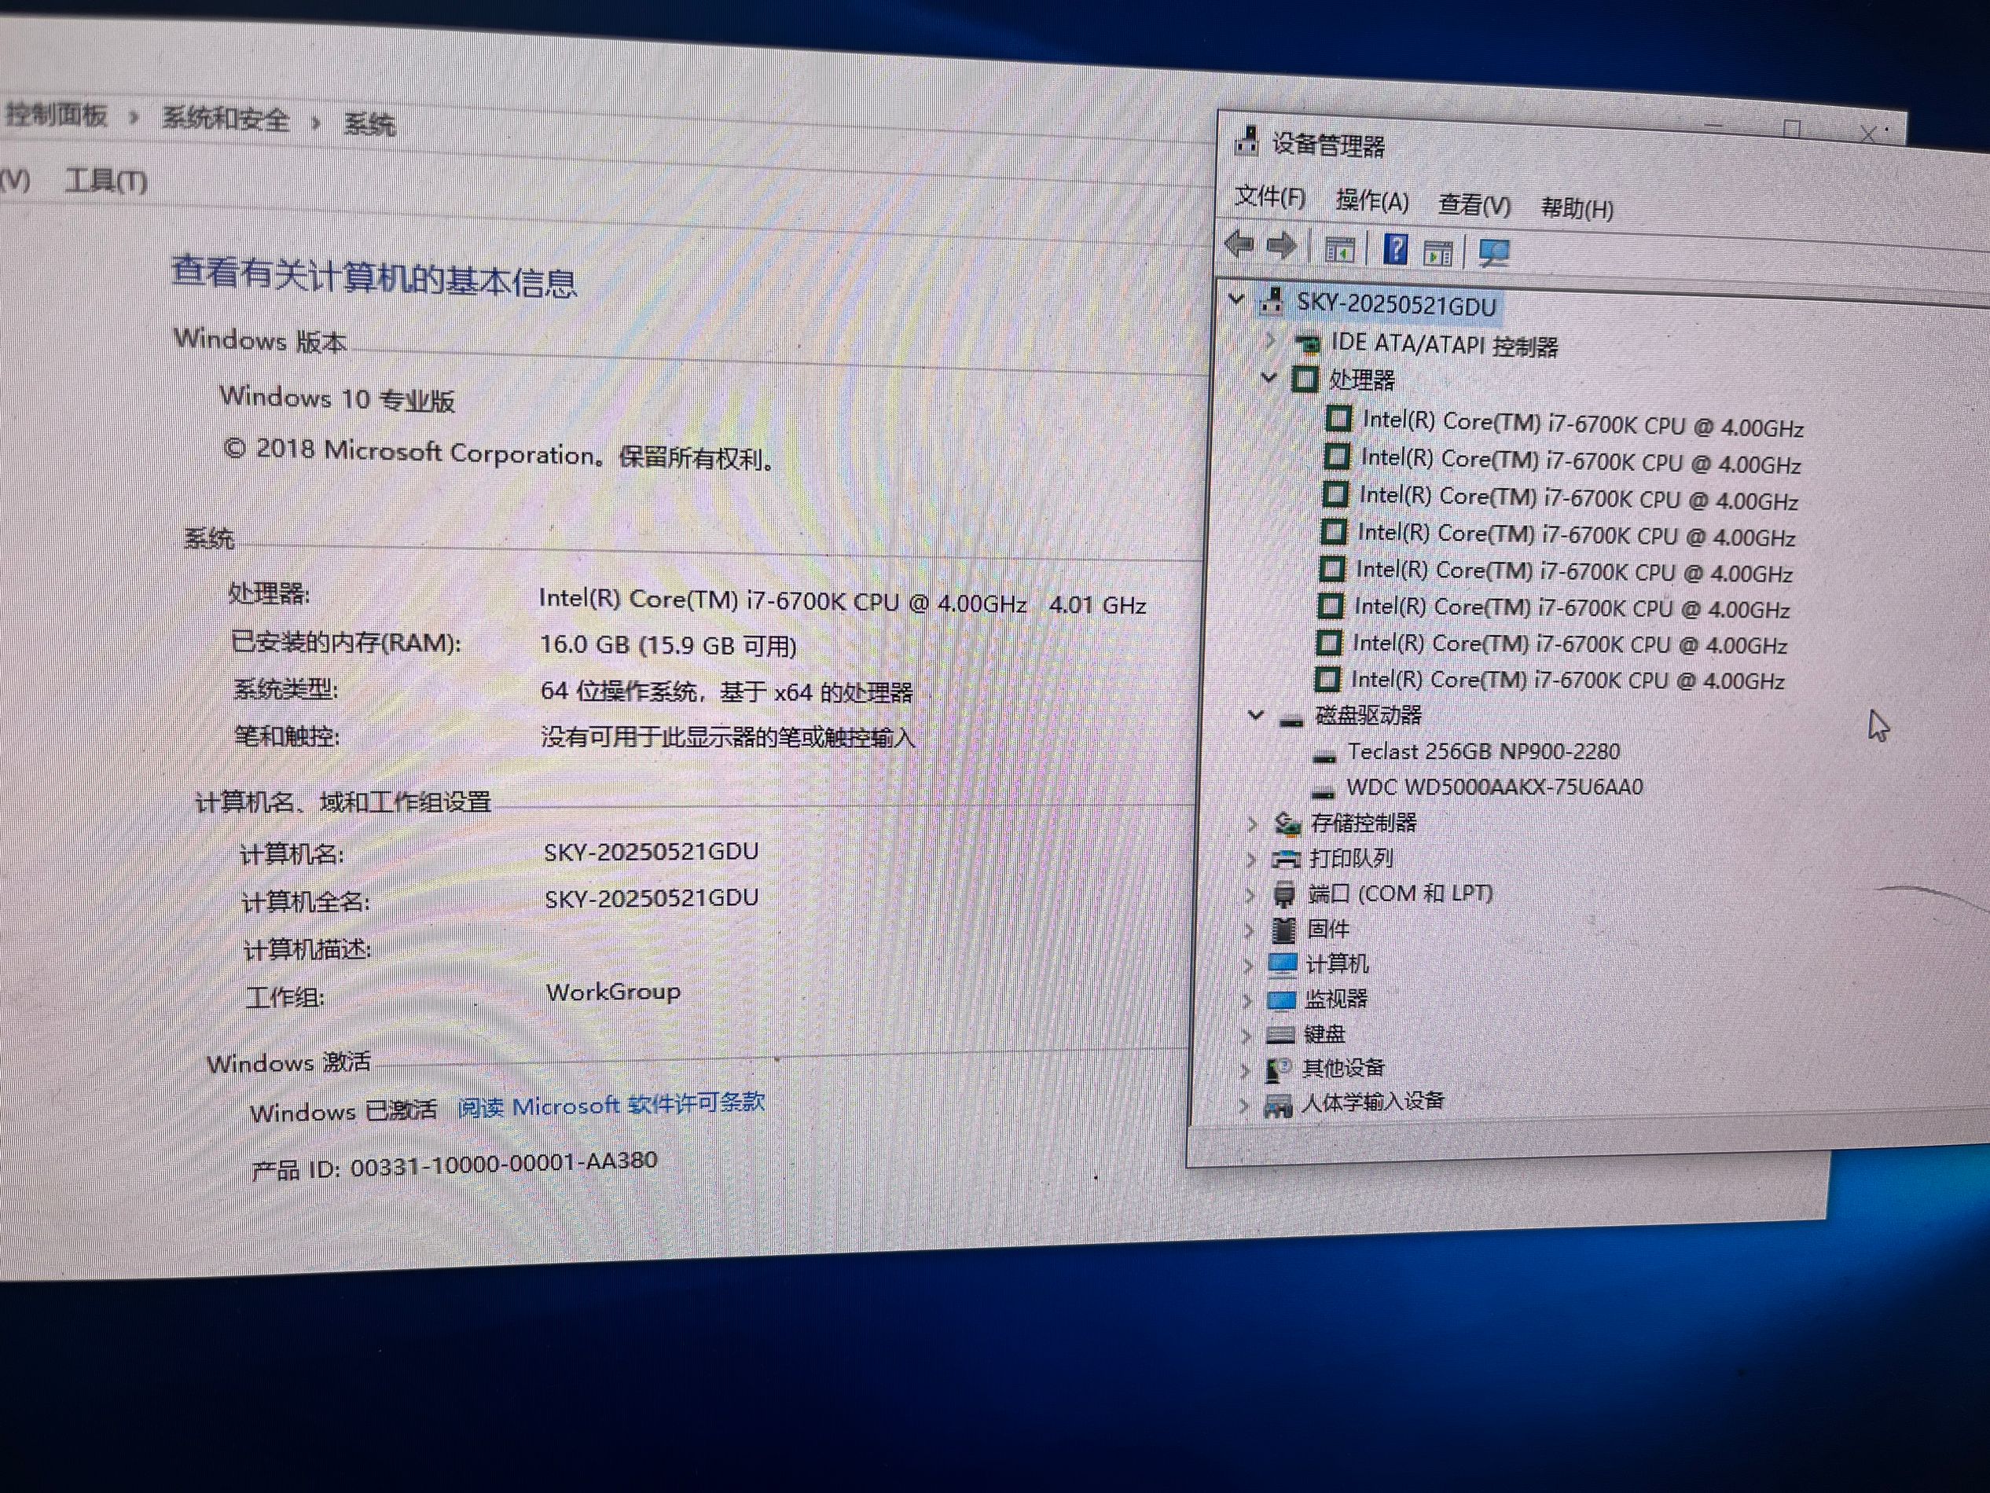
Task: Select the 计算机 tree label
Action: coord(1337,964)
